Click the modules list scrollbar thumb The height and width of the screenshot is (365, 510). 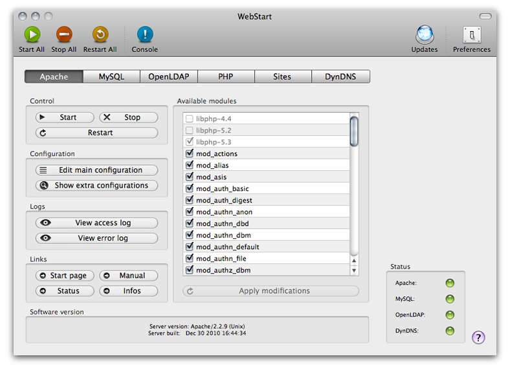point(354,131)
